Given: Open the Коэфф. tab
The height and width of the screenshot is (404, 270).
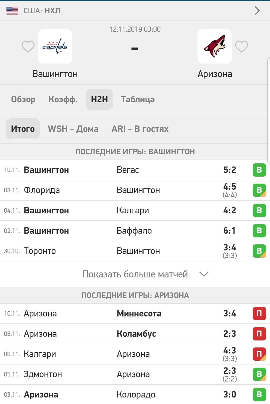Looking at the screenshot, I should point(63,99).
